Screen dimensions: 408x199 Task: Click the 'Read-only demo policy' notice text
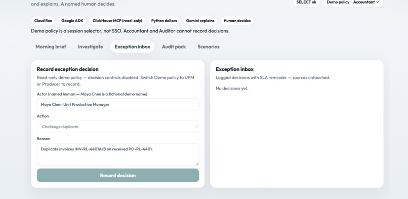click(115, 81)
